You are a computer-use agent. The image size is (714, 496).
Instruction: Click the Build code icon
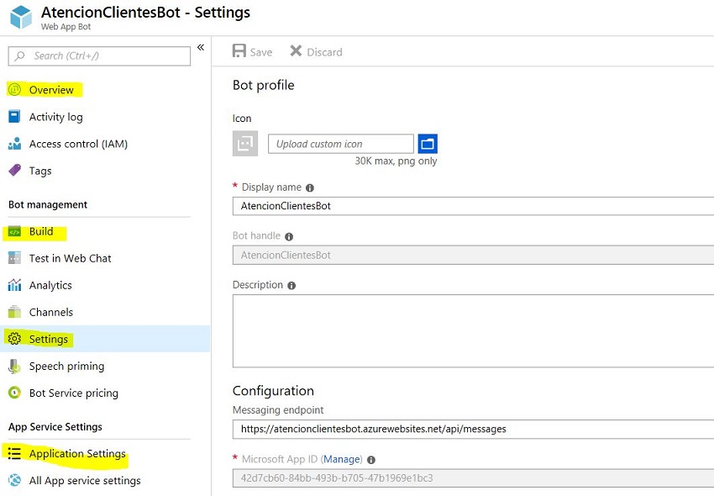click(x=14, y=231)
